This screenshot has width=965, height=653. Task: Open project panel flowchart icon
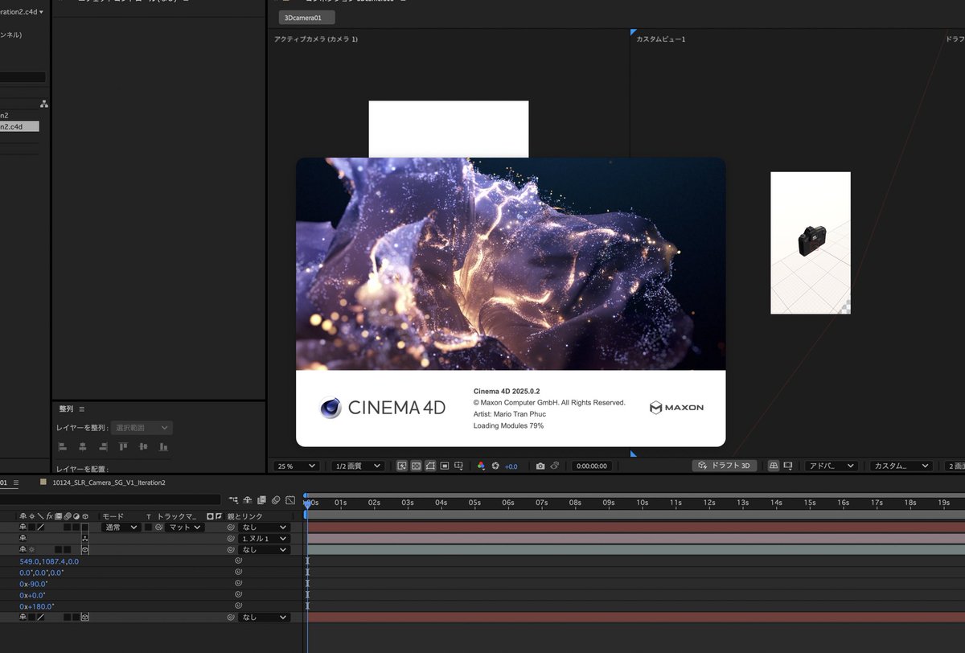44,104
